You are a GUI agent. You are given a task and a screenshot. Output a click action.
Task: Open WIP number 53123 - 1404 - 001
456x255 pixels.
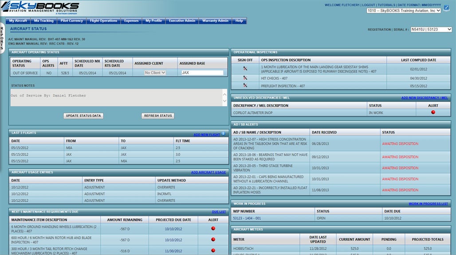247,218
